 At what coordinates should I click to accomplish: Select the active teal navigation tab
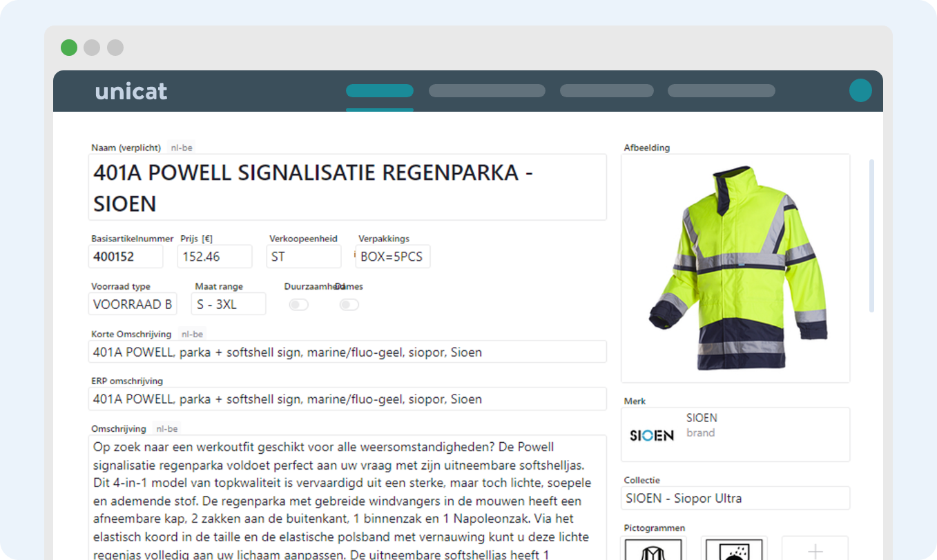[379, 91]
